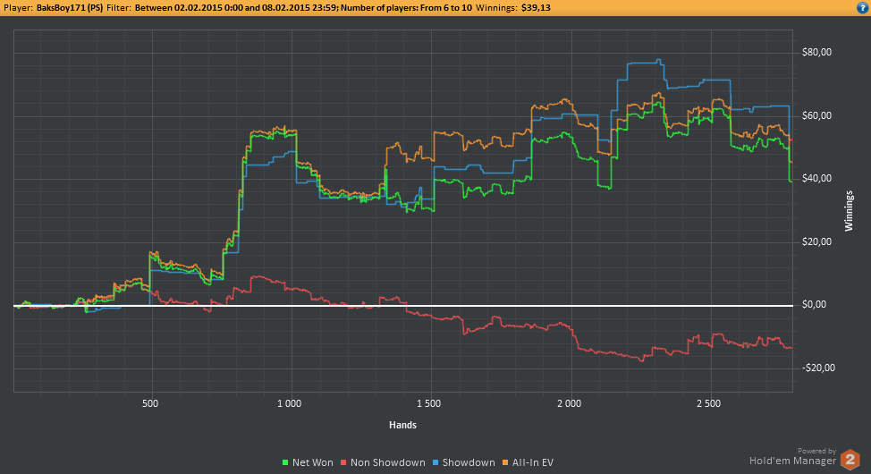Viewport: 871px width, 474px height.
Task: Click the Winnings axis title
Action: (849, 210)
